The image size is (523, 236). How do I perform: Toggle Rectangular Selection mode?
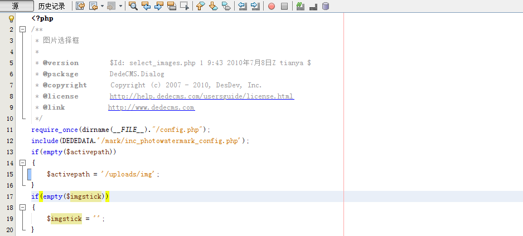[185, 6]
